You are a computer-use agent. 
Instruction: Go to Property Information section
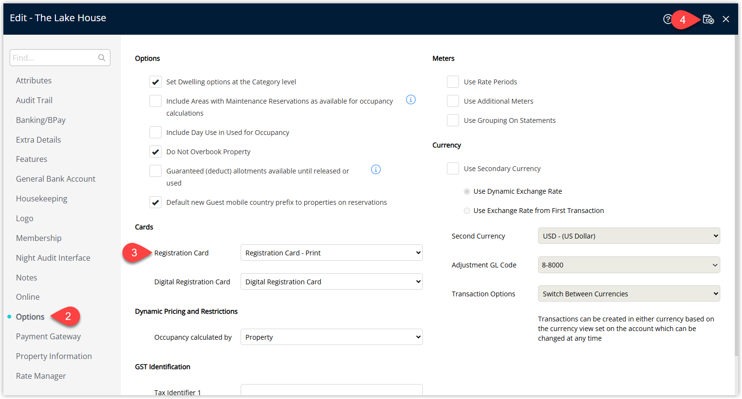pyautogui.click(x=54, y=356)
